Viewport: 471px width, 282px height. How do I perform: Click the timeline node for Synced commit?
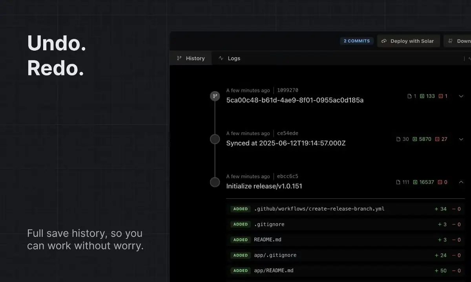215,139
